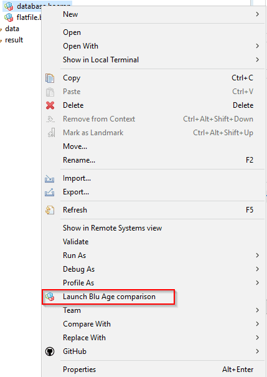
Task: Expand the Compare With submenu arrow
Action: (x=258, y=324)
